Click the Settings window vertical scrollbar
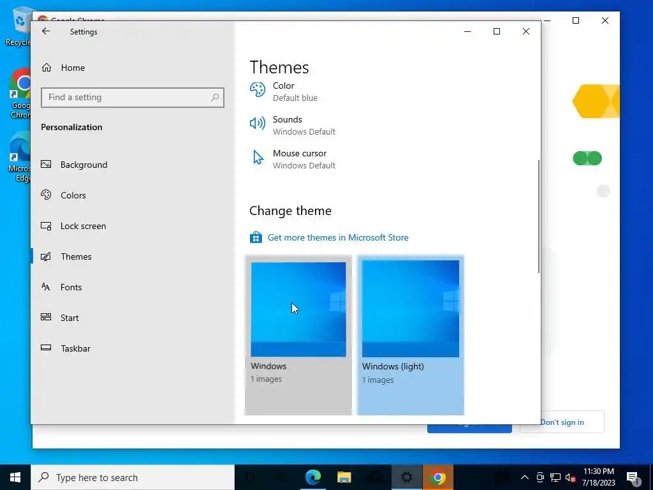The width and height of the screenshot is (653, 490). pos(539,217)
